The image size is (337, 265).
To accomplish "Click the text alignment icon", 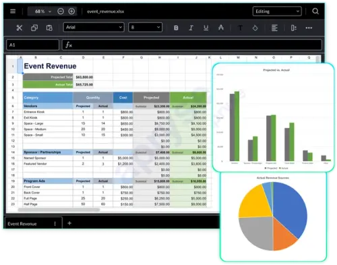I will pos(274,28).
